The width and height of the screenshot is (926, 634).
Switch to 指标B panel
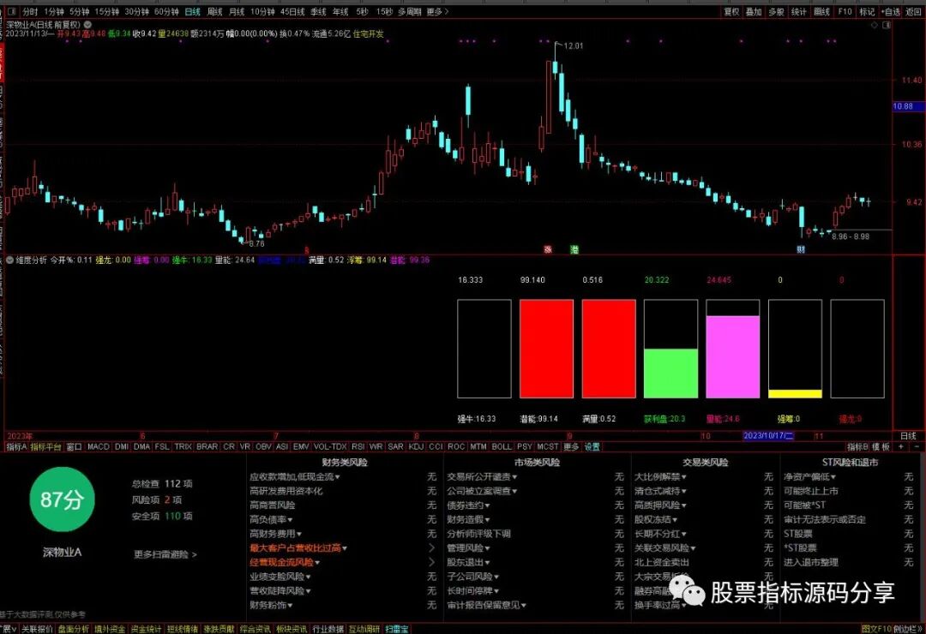[x=857, y=447]
